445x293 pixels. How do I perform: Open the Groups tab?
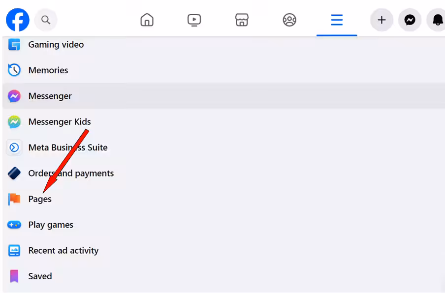tap(289, 20)
